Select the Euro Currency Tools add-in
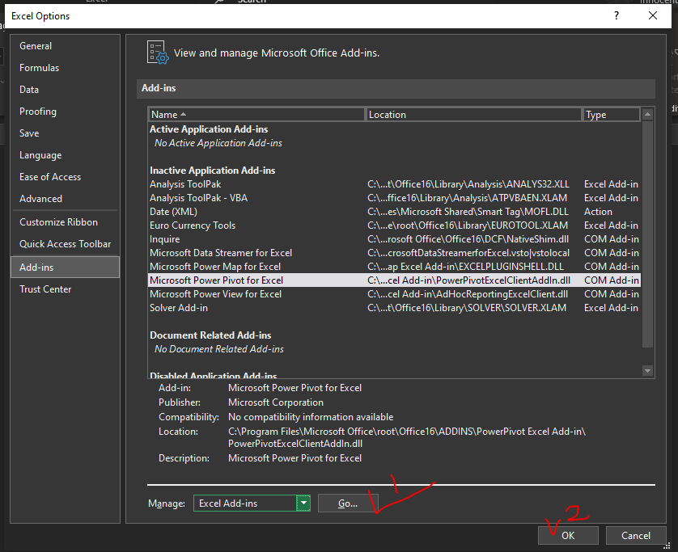The width and height of the screenshot is (678, 552). click(x=394, y=225)
